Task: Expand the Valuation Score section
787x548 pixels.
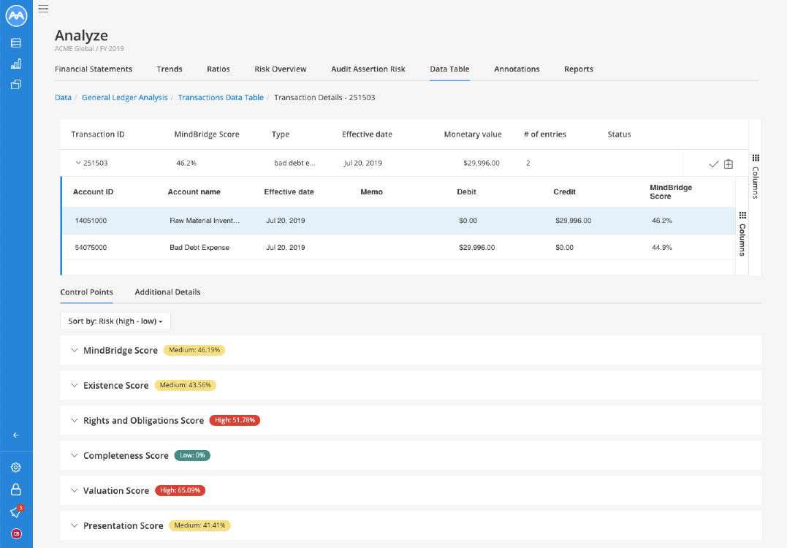Action: coord(75,491)
